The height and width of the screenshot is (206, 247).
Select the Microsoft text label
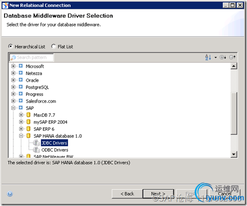click(x=35, y=66)
